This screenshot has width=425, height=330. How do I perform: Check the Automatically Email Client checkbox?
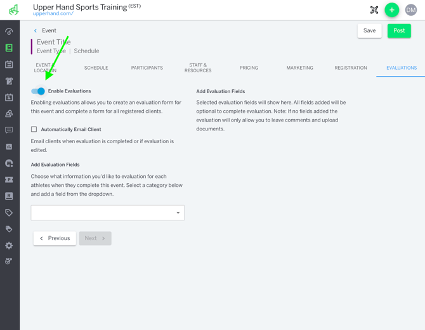pos(34,129)
